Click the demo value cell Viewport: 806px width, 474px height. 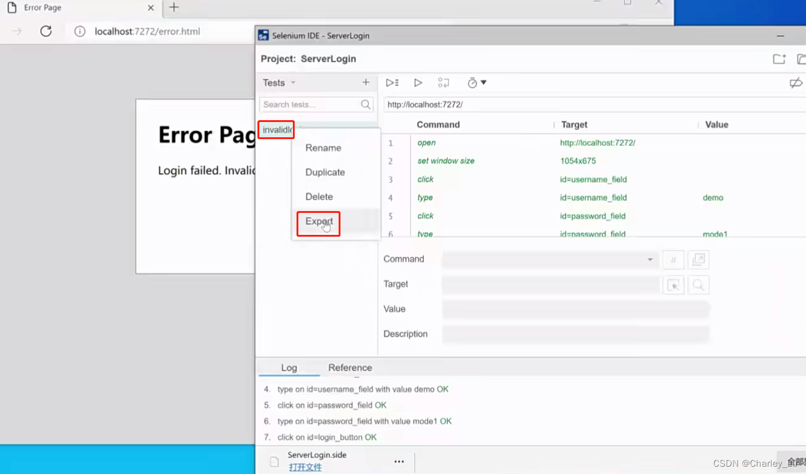(x=713, y=198)
